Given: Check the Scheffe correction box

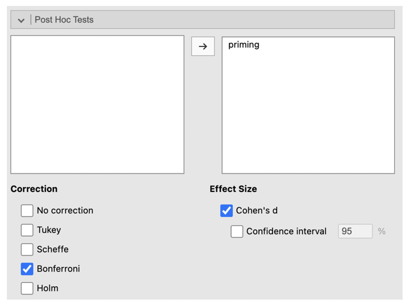Looking at the screenshot, I should (27, 249).
